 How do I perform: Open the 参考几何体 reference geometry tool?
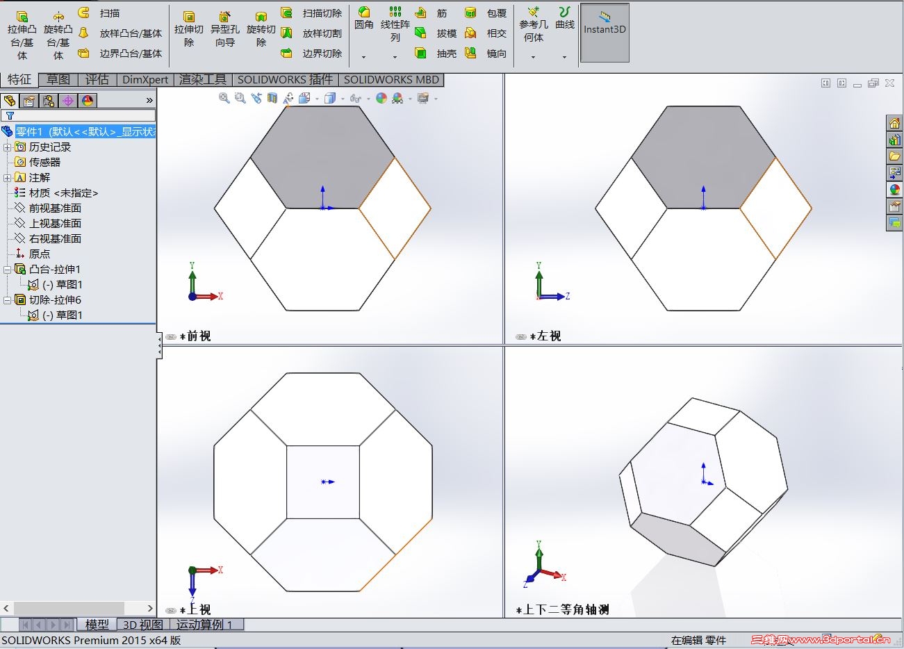click(x=534, y=24)
